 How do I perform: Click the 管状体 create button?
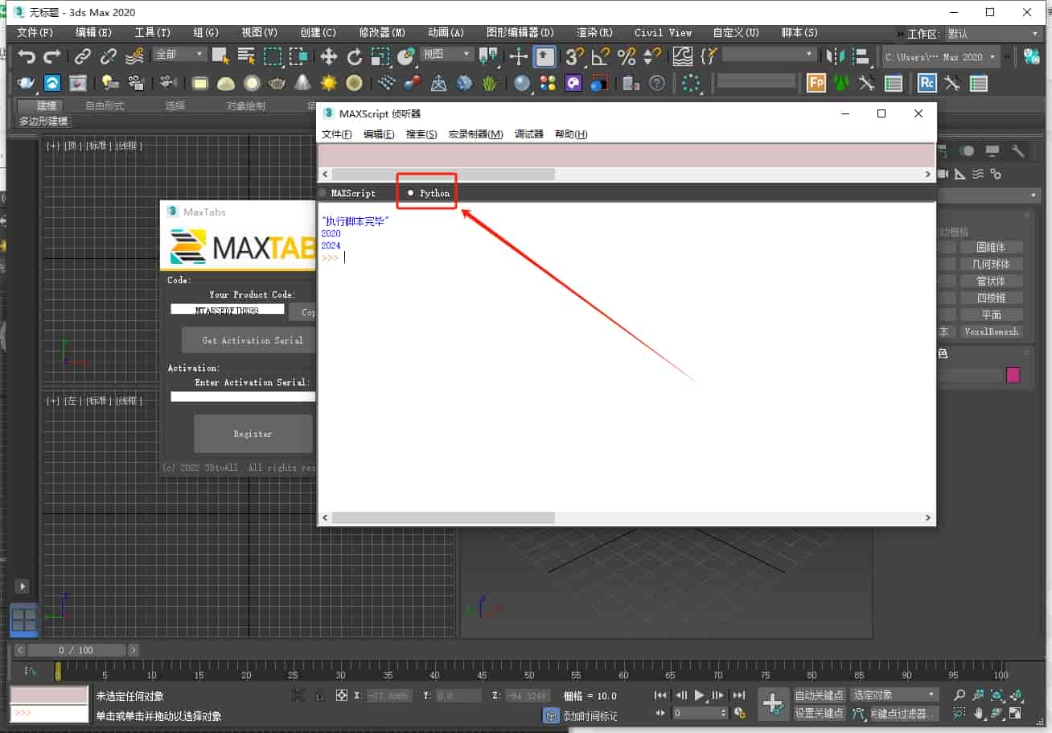click(990, 281)
